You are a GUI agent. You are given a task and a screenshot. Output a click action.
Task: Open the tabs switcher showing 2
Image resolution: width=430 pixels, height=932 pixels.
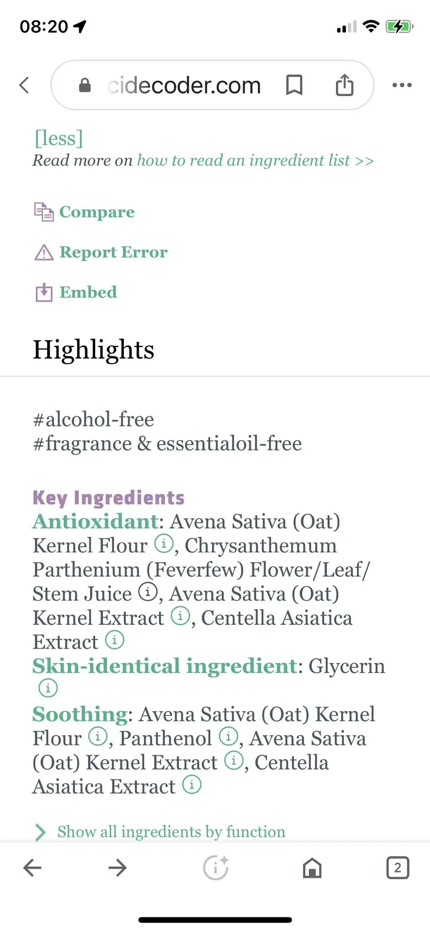[397, 867]
